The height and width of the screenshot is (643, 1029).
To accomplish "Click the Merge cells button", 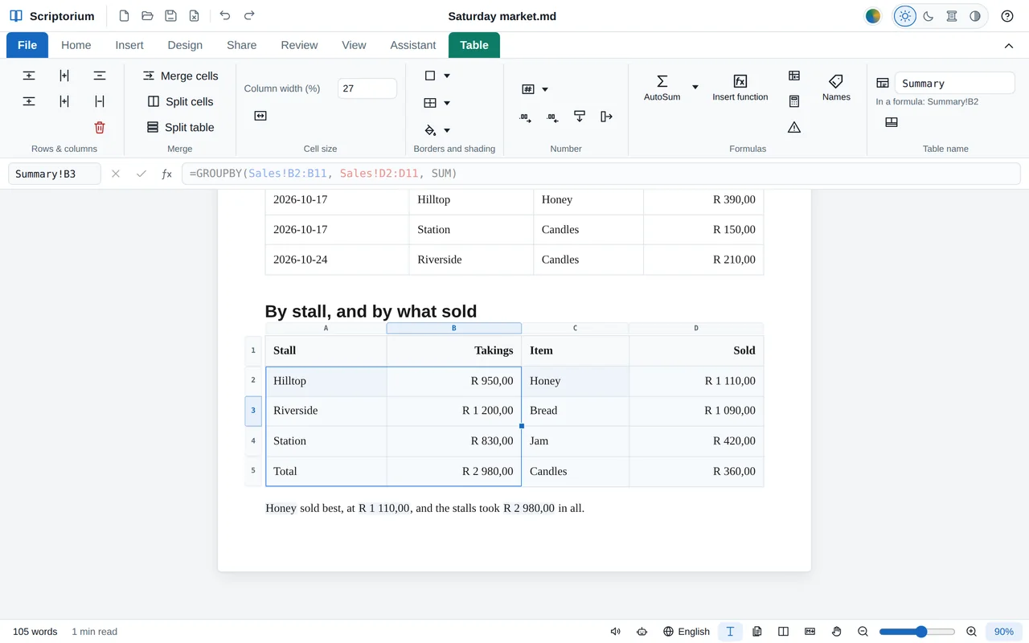I will (x=180, y=76).
